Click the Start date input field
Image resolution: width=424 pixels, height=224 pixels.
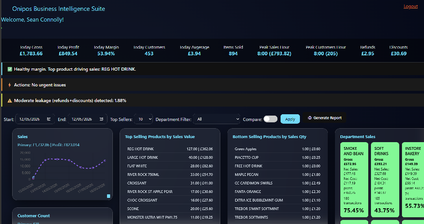coord(35,119)
